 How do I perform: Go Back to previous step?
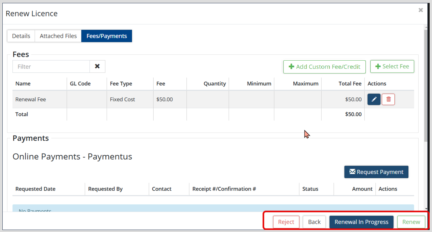click(x=314, y=222)
